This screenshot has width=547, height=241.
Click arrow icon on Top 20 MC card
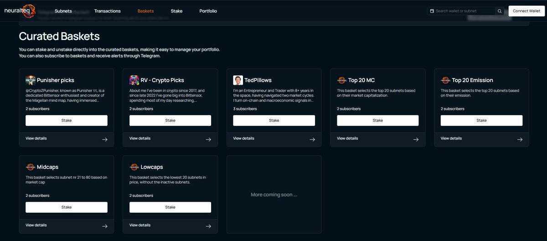coord(416,139)
